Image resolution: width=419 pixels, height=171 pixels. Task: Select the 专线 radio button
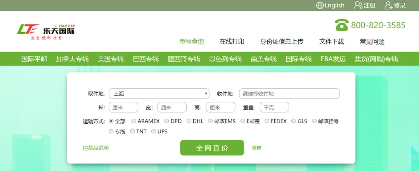click(111, 131)
